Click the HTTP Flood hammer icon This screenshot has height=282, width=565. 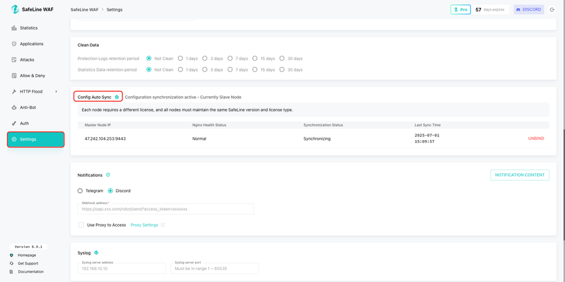(14, 92)
